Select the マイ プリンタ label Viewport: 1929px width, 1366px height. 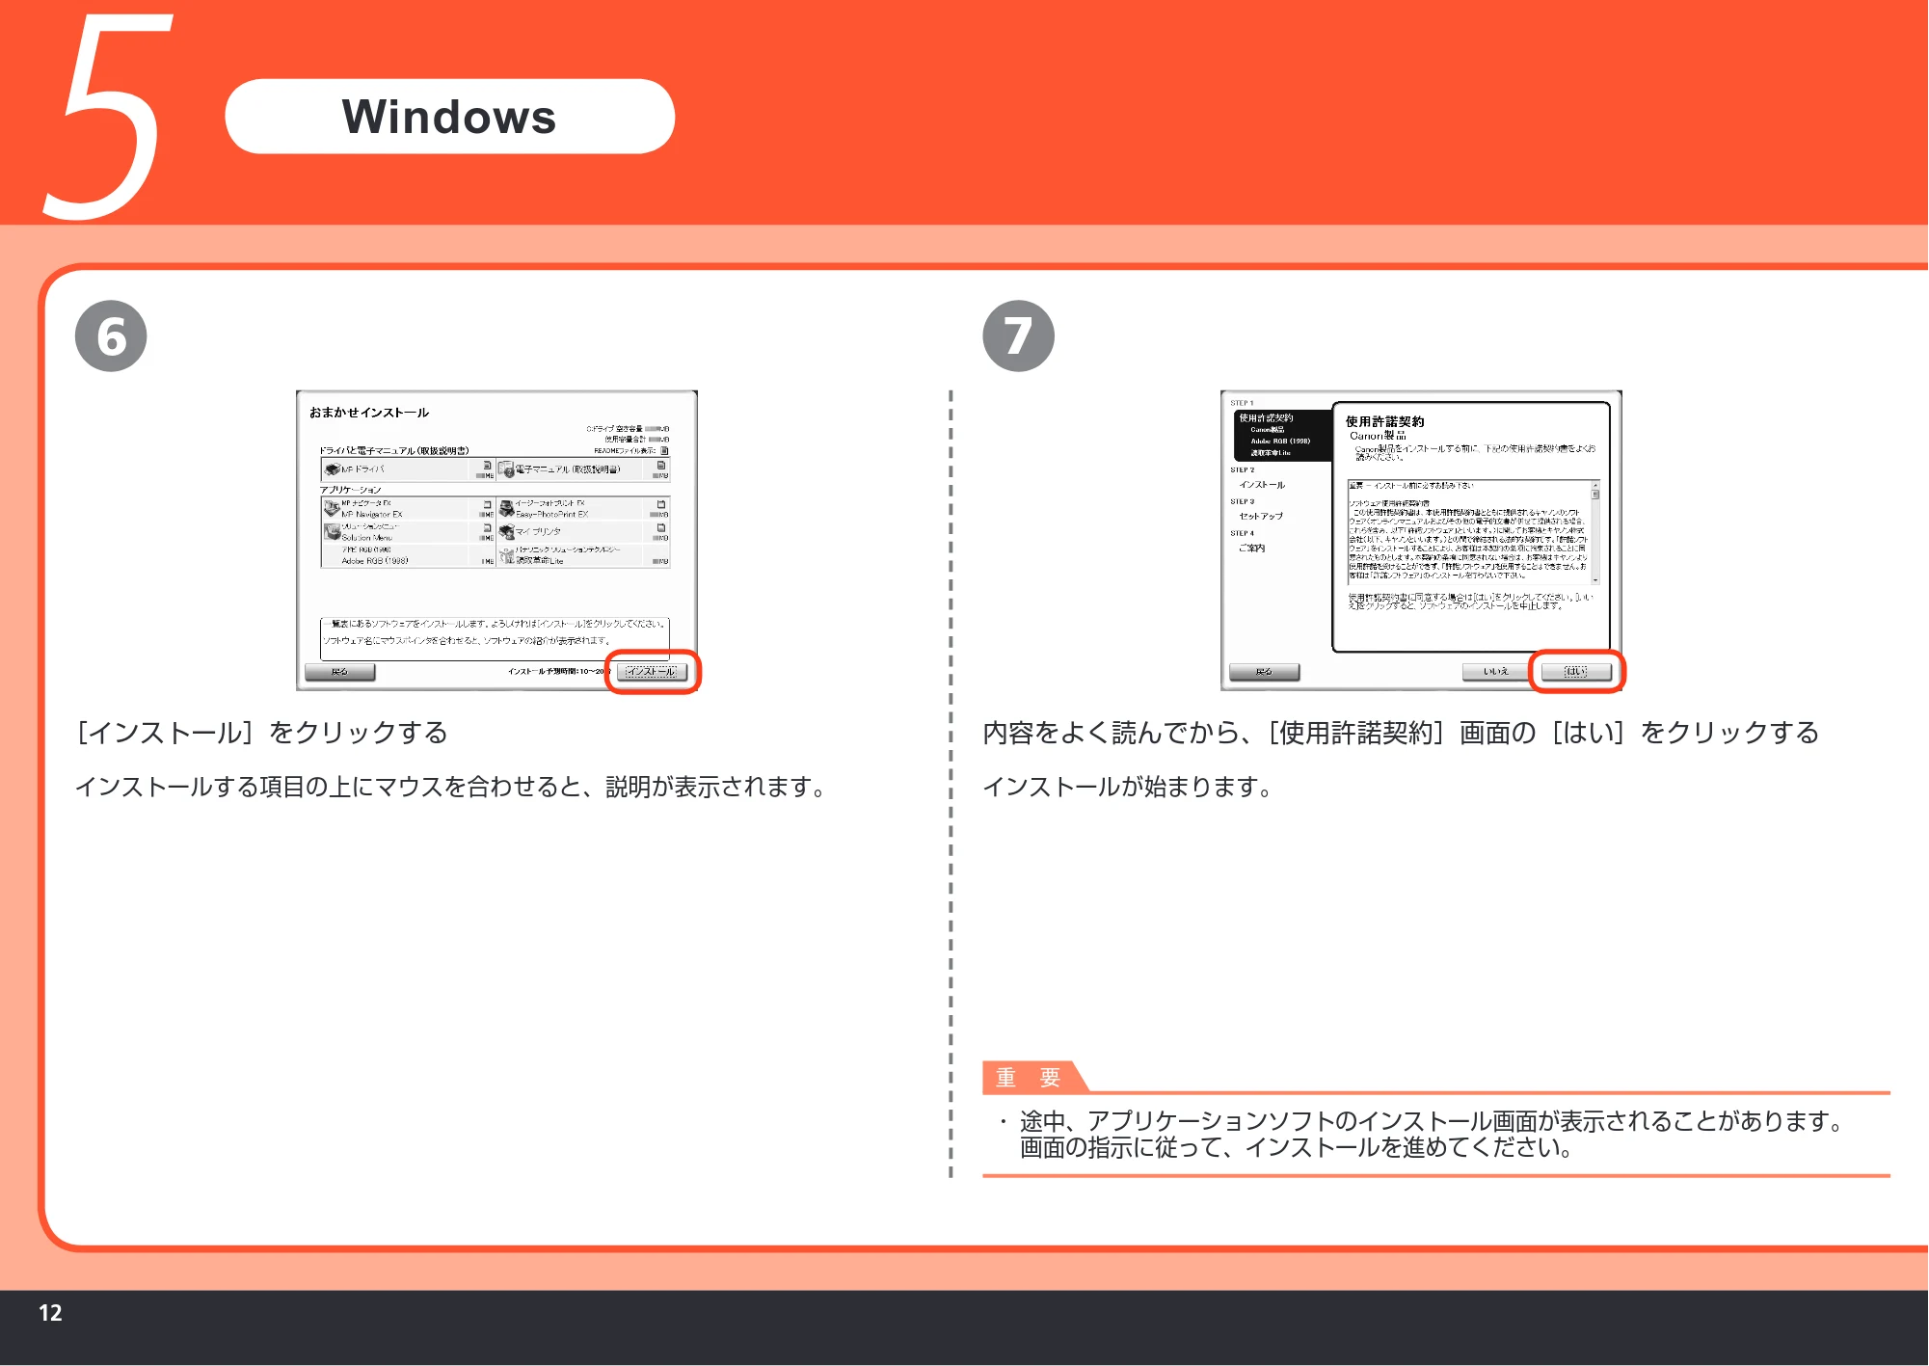pos(538,531)
